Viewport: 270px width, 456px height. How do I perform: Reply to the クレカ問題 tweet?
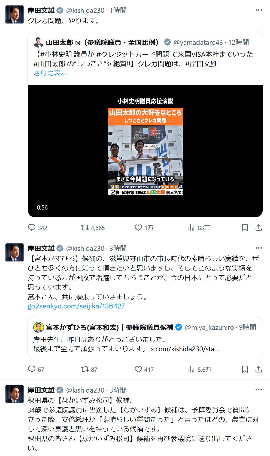coord(32,228)
